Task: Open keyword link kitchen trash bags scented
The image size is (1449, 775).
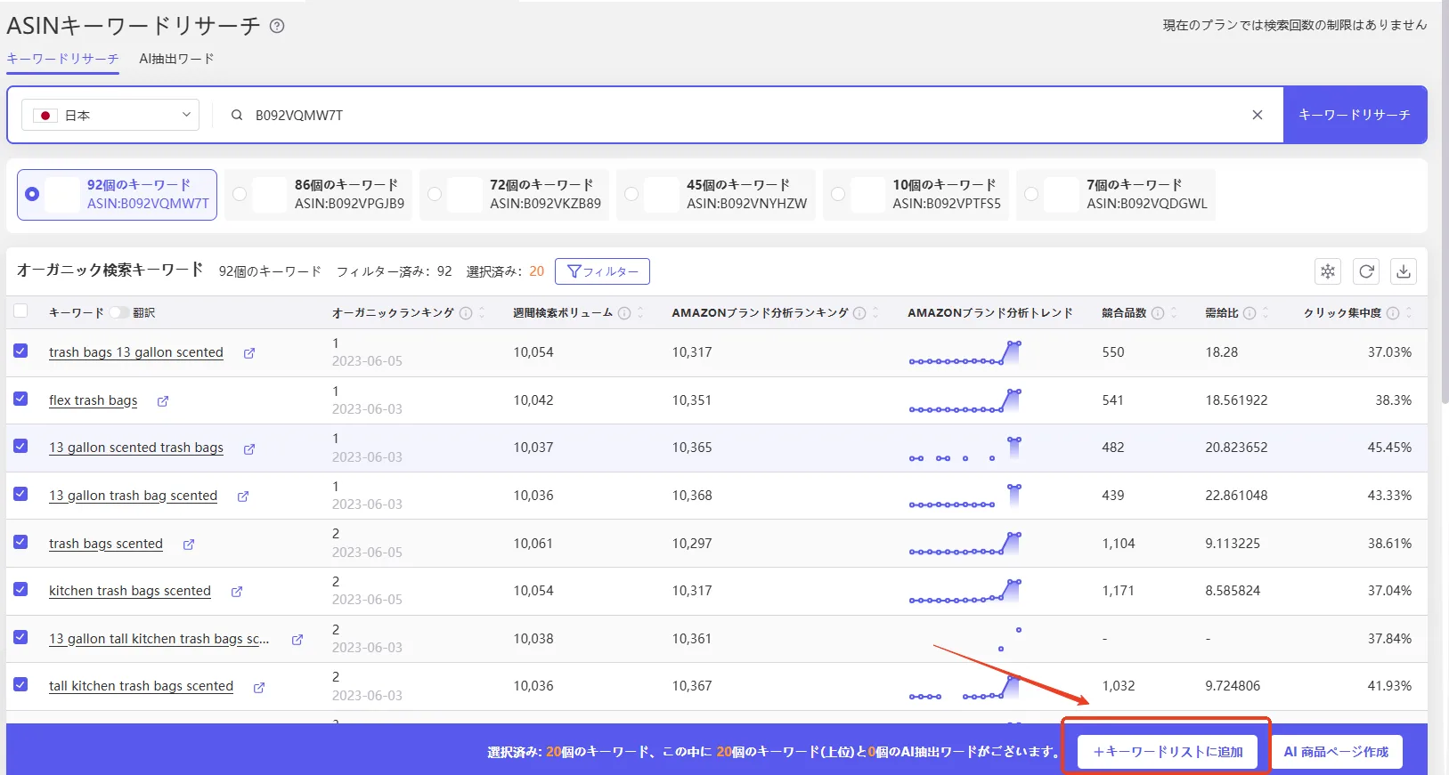Action: tap(130, 591)
